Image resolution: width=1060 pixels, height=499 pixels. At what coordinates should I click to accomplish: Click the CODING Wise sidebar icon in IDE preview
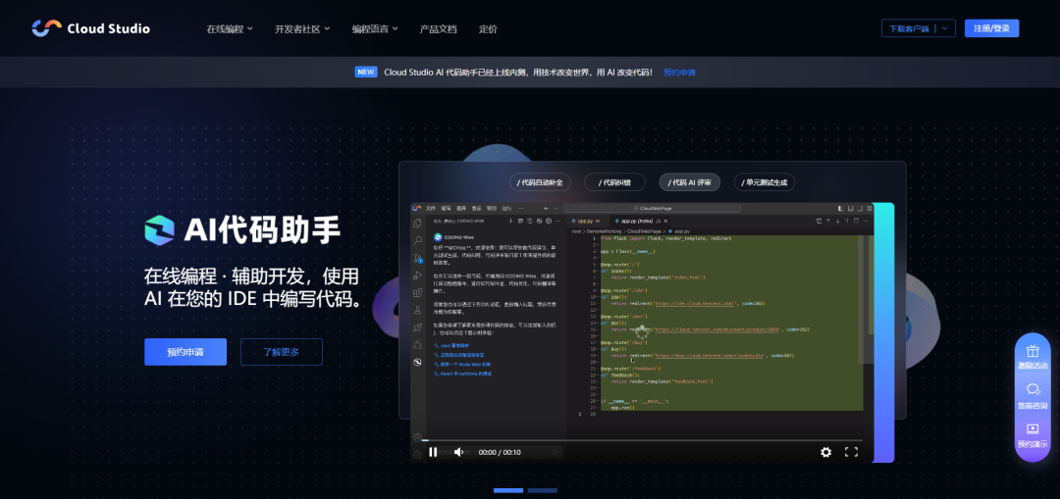418,363
